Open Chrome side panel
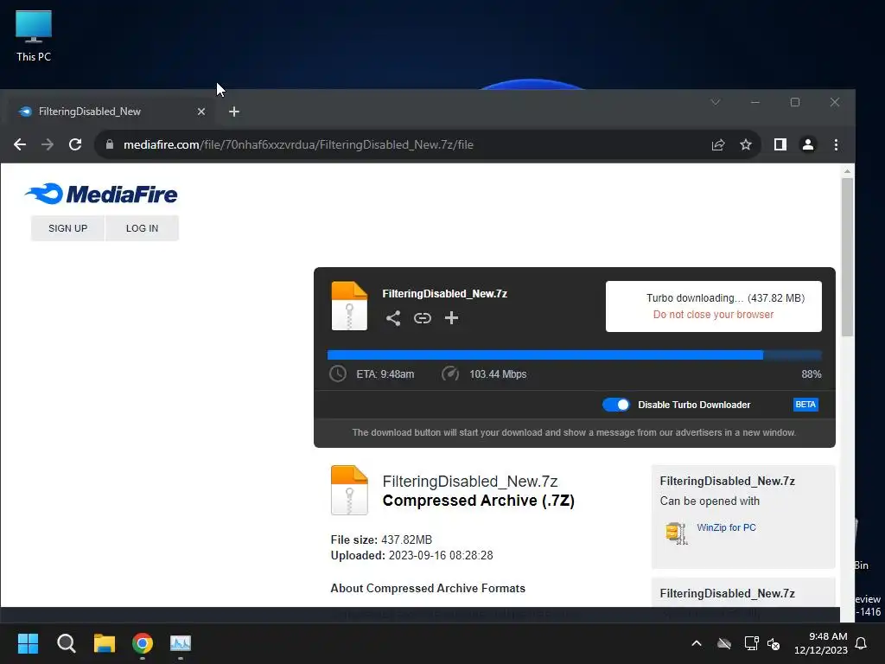 [780, 145]
